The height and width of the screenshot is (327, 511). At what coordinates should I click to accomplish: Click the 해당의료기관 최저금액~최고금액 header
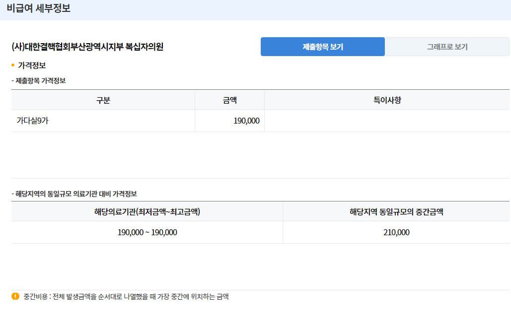147,211
